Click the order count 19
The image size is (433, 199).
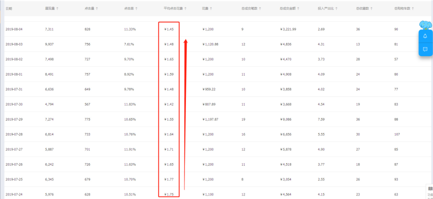(x=243, y=119)
